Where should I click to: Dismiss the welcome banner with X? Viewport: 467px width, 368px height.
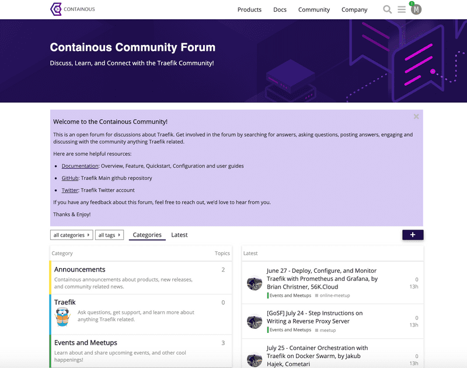click(x=416, y=117)
